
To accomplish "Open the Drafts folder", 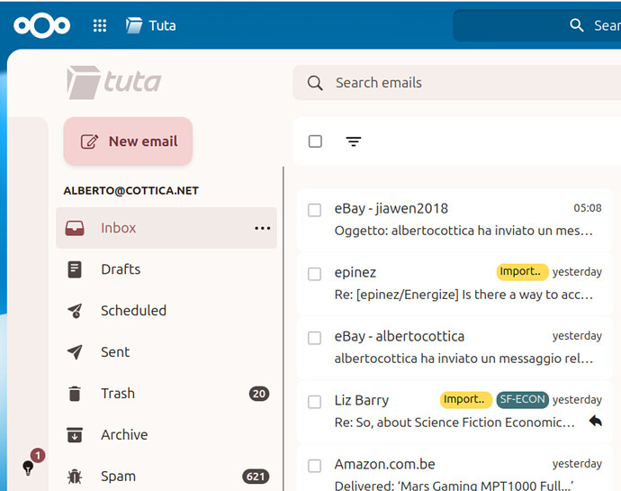I will pyautogui.click(x=166, y=269).
